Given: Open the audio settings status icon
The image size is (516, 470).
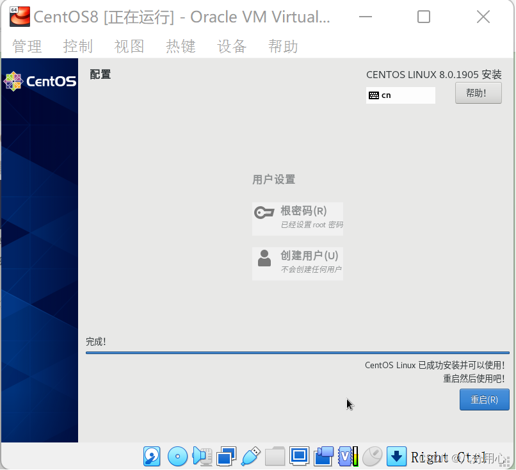Looking at the screenshot, I should tap(202, 456).
